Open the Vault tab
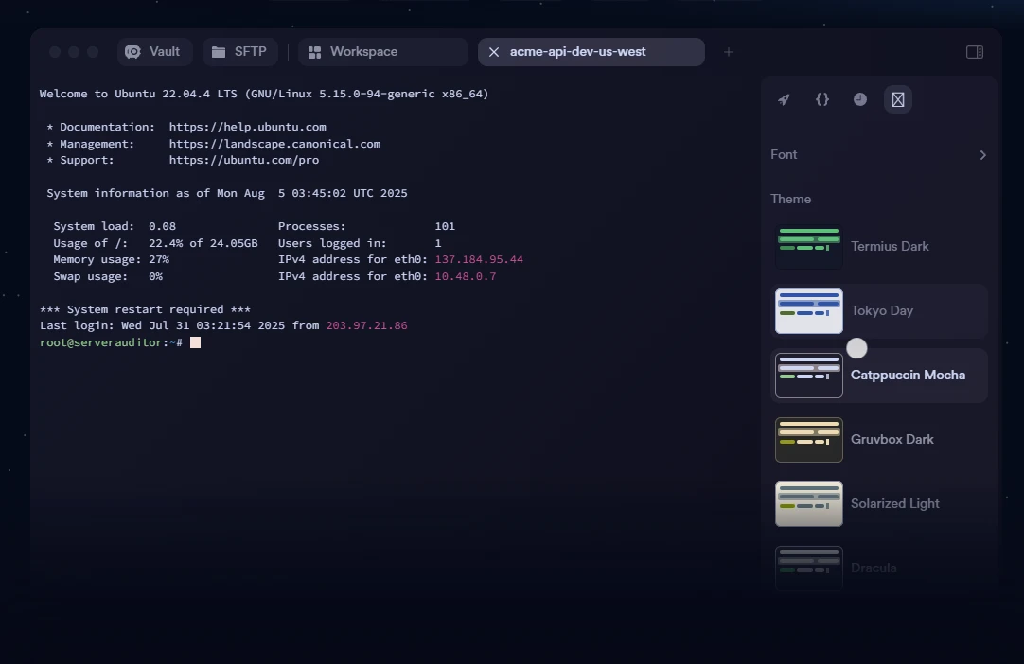The width and height of the screenshot is (1024, 664). (155, 52)
